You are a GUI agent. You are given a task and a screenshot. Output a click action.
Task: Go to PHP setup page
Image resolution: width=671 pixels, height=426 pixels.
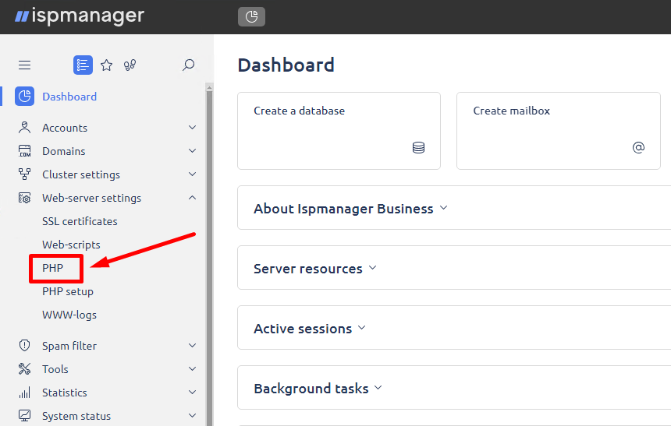68,291
